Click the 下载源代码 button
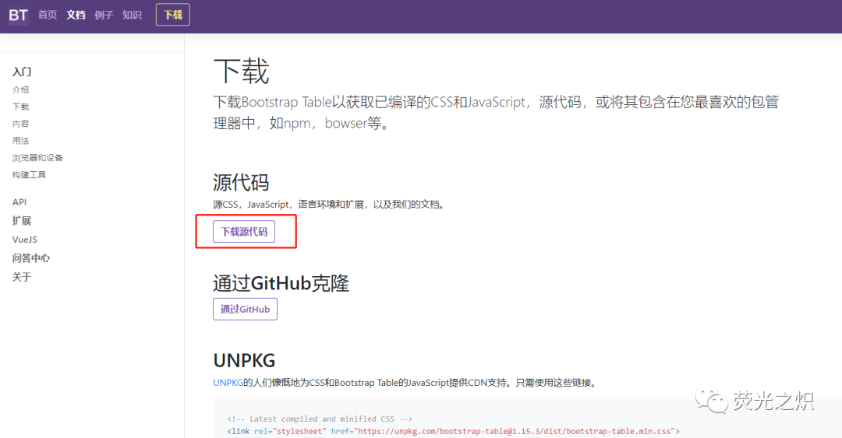The height and width of the screenshot is (438, 842). tap(244, 232)
